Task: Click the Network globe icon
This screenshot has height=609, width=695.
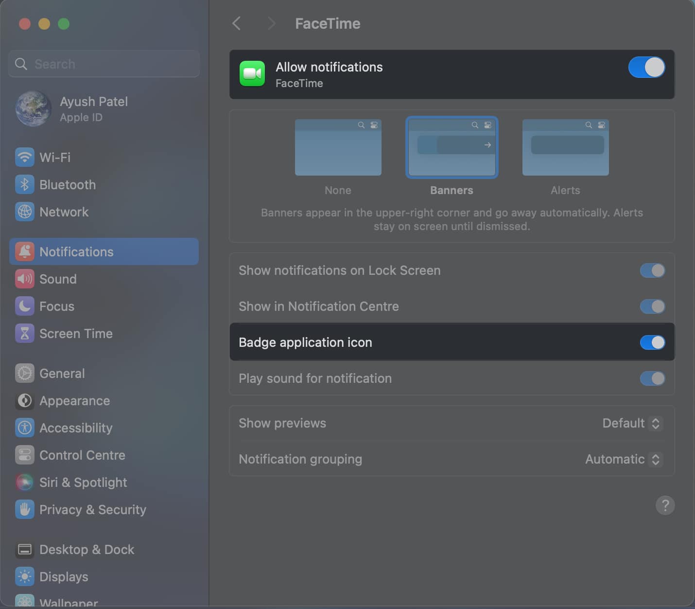Action: pyautogui.click(x=25, y=212)
